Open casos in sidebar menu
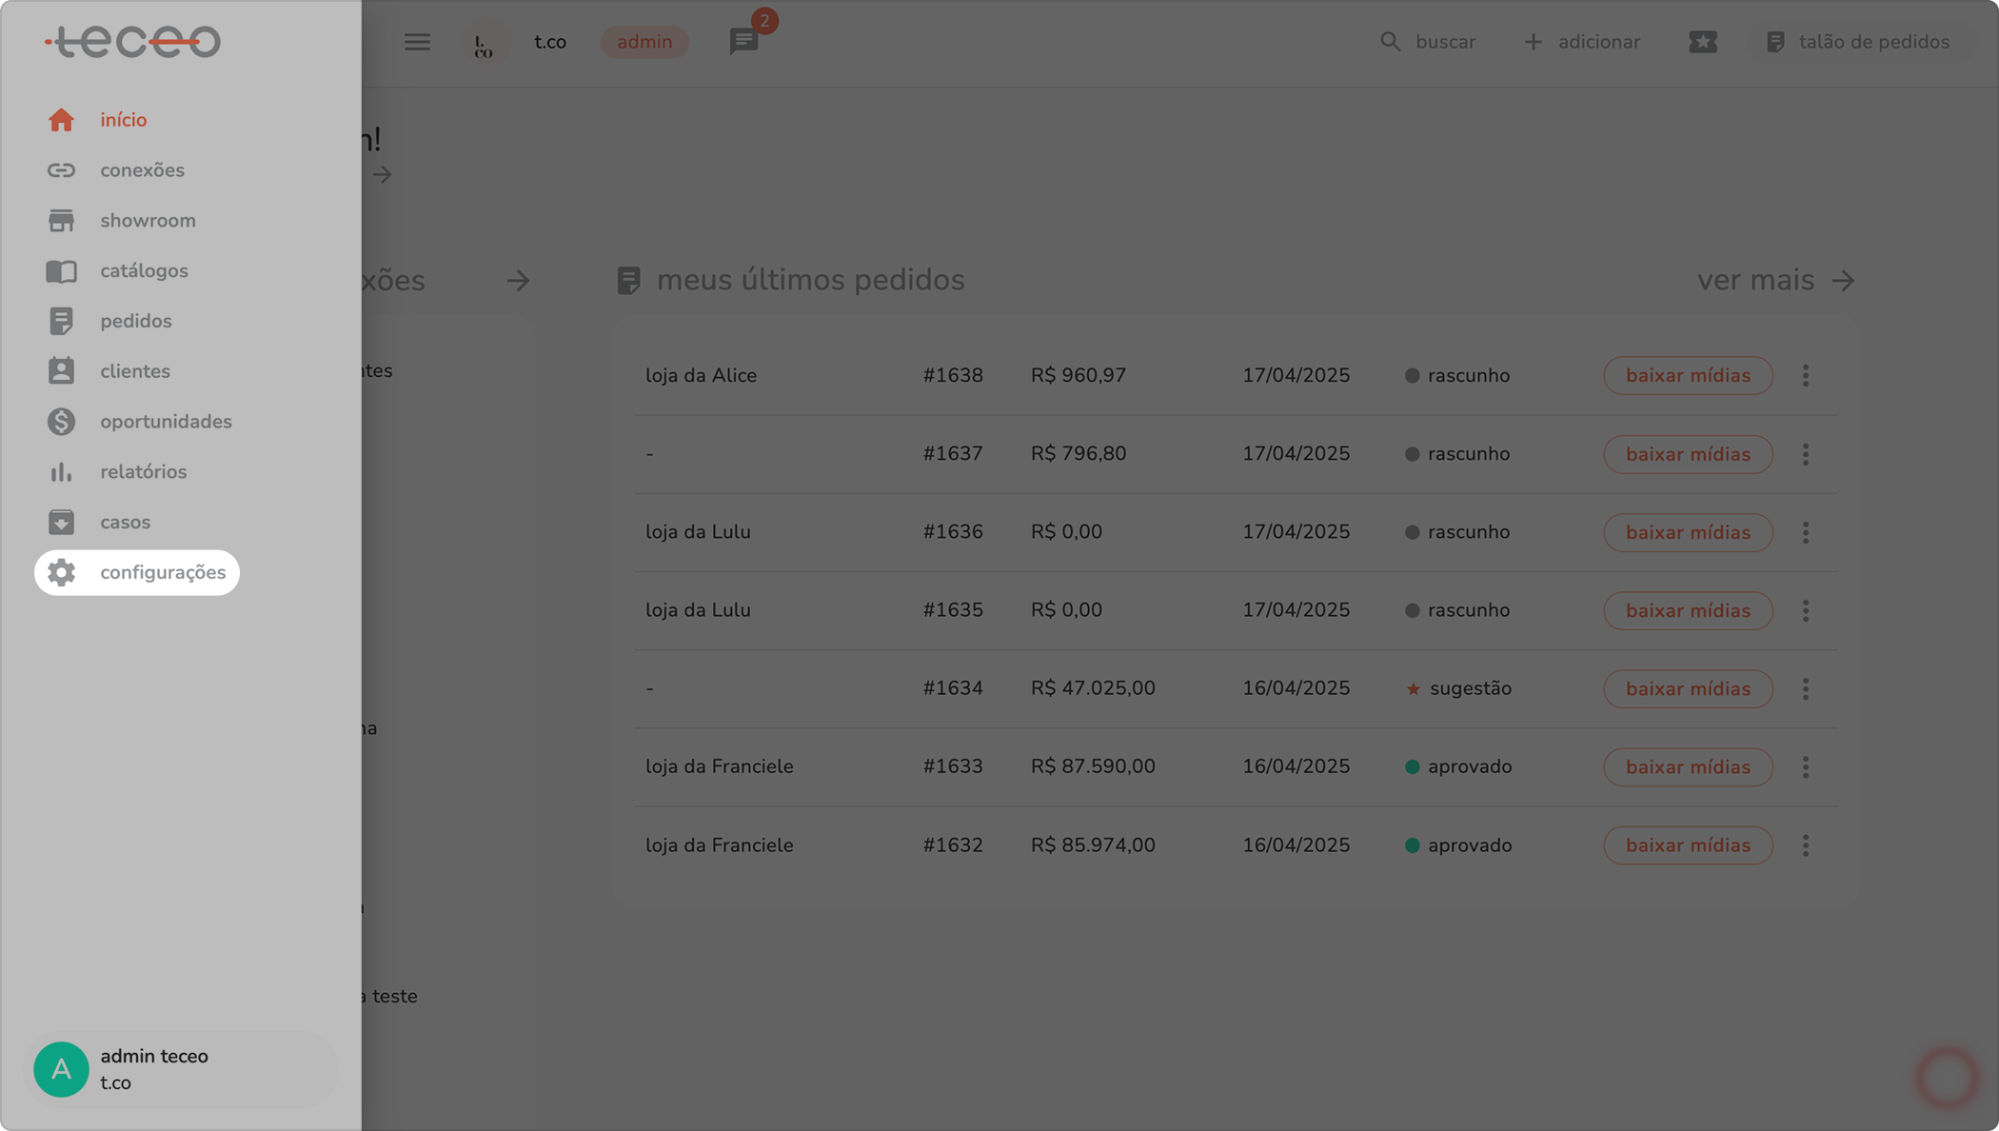This screenshot has width=1999, height=1131. (125, 523)
